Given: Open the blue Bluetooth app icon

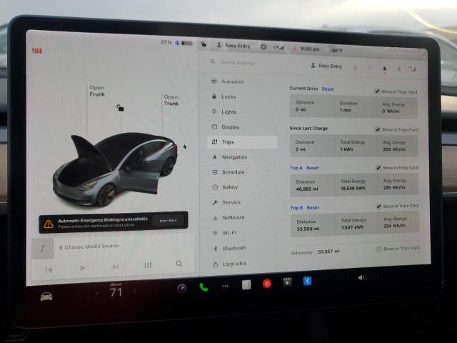Looking at the screenshot, I should 307,281.
